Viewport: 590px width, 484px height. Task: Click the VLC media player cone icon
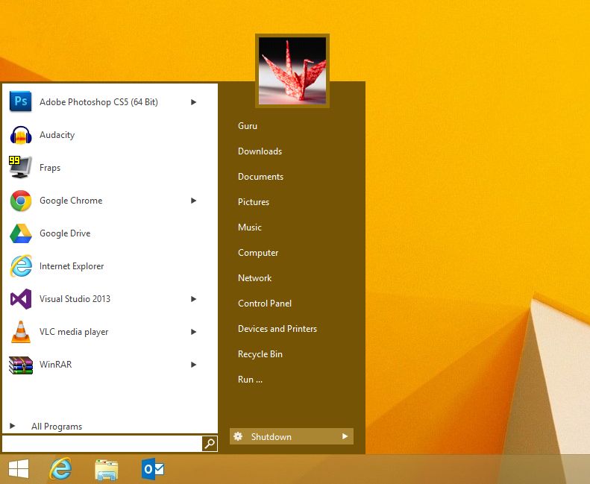[x=20, y=332]
